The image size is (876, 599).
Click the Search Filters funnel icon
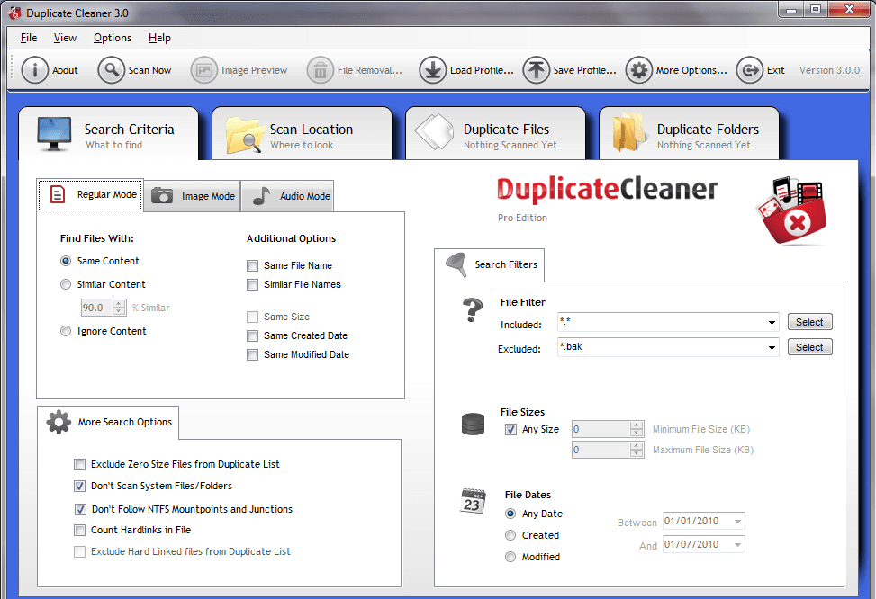tap(456, 264)
